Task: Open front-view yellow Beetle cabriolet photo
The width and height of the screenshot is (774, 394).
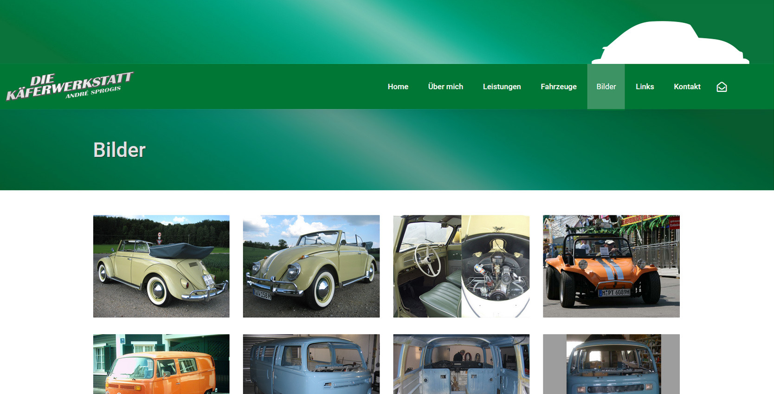Action: [311, 266]
